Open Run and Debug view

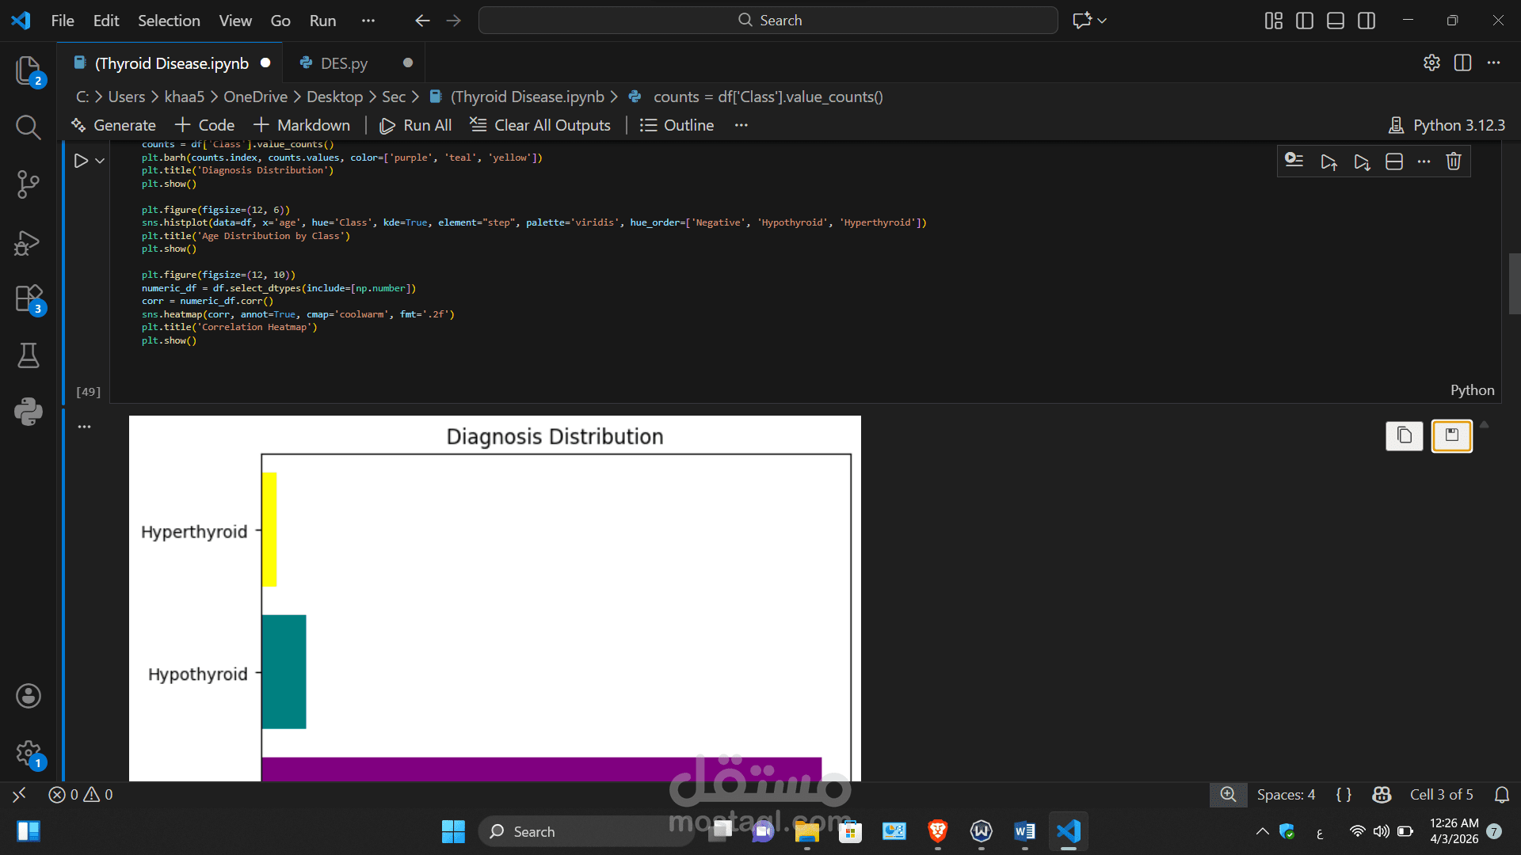click(x=29, y=242)
